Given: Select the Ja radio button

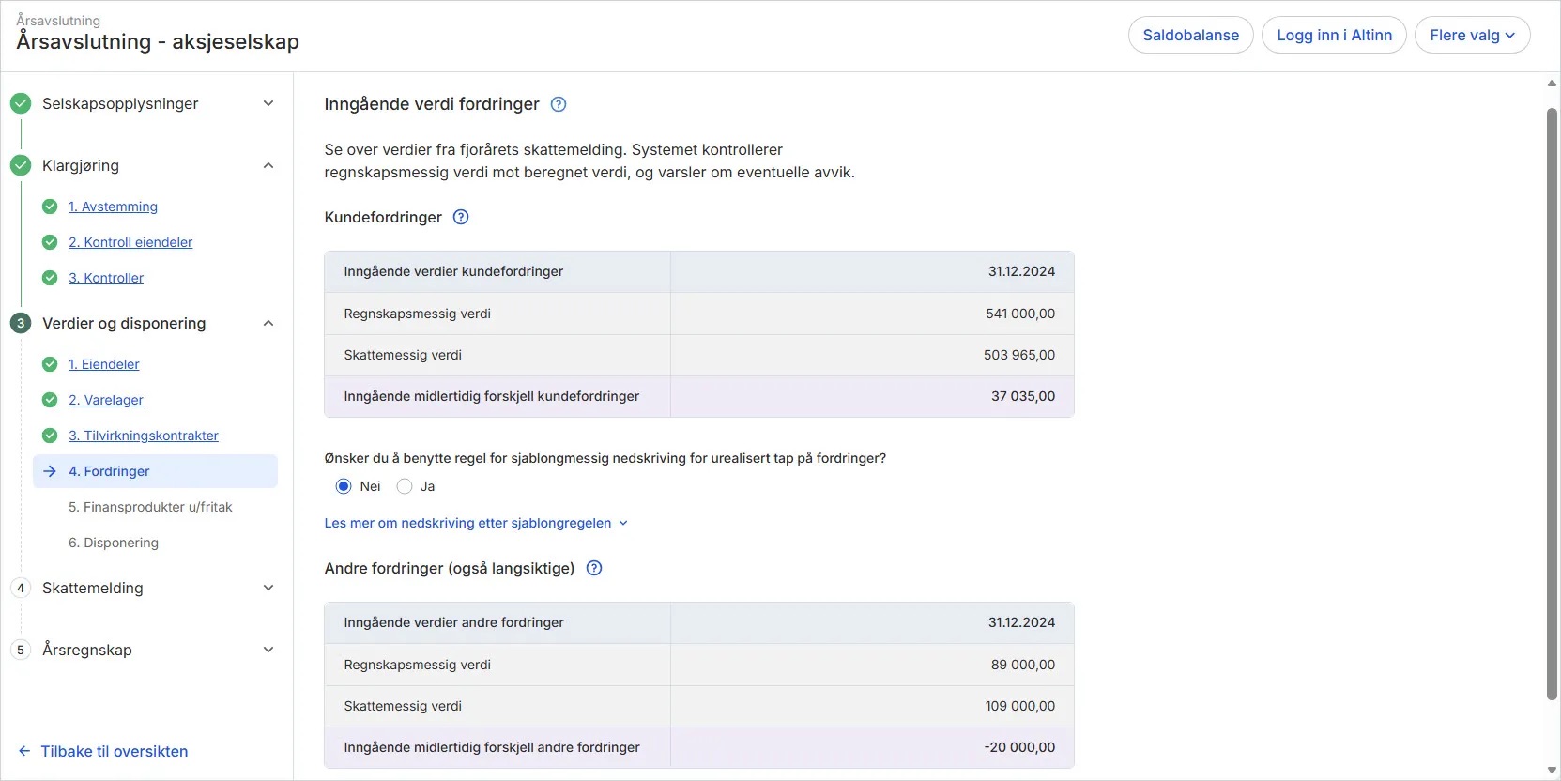Looking at the screenshot, I should (405, 486).
